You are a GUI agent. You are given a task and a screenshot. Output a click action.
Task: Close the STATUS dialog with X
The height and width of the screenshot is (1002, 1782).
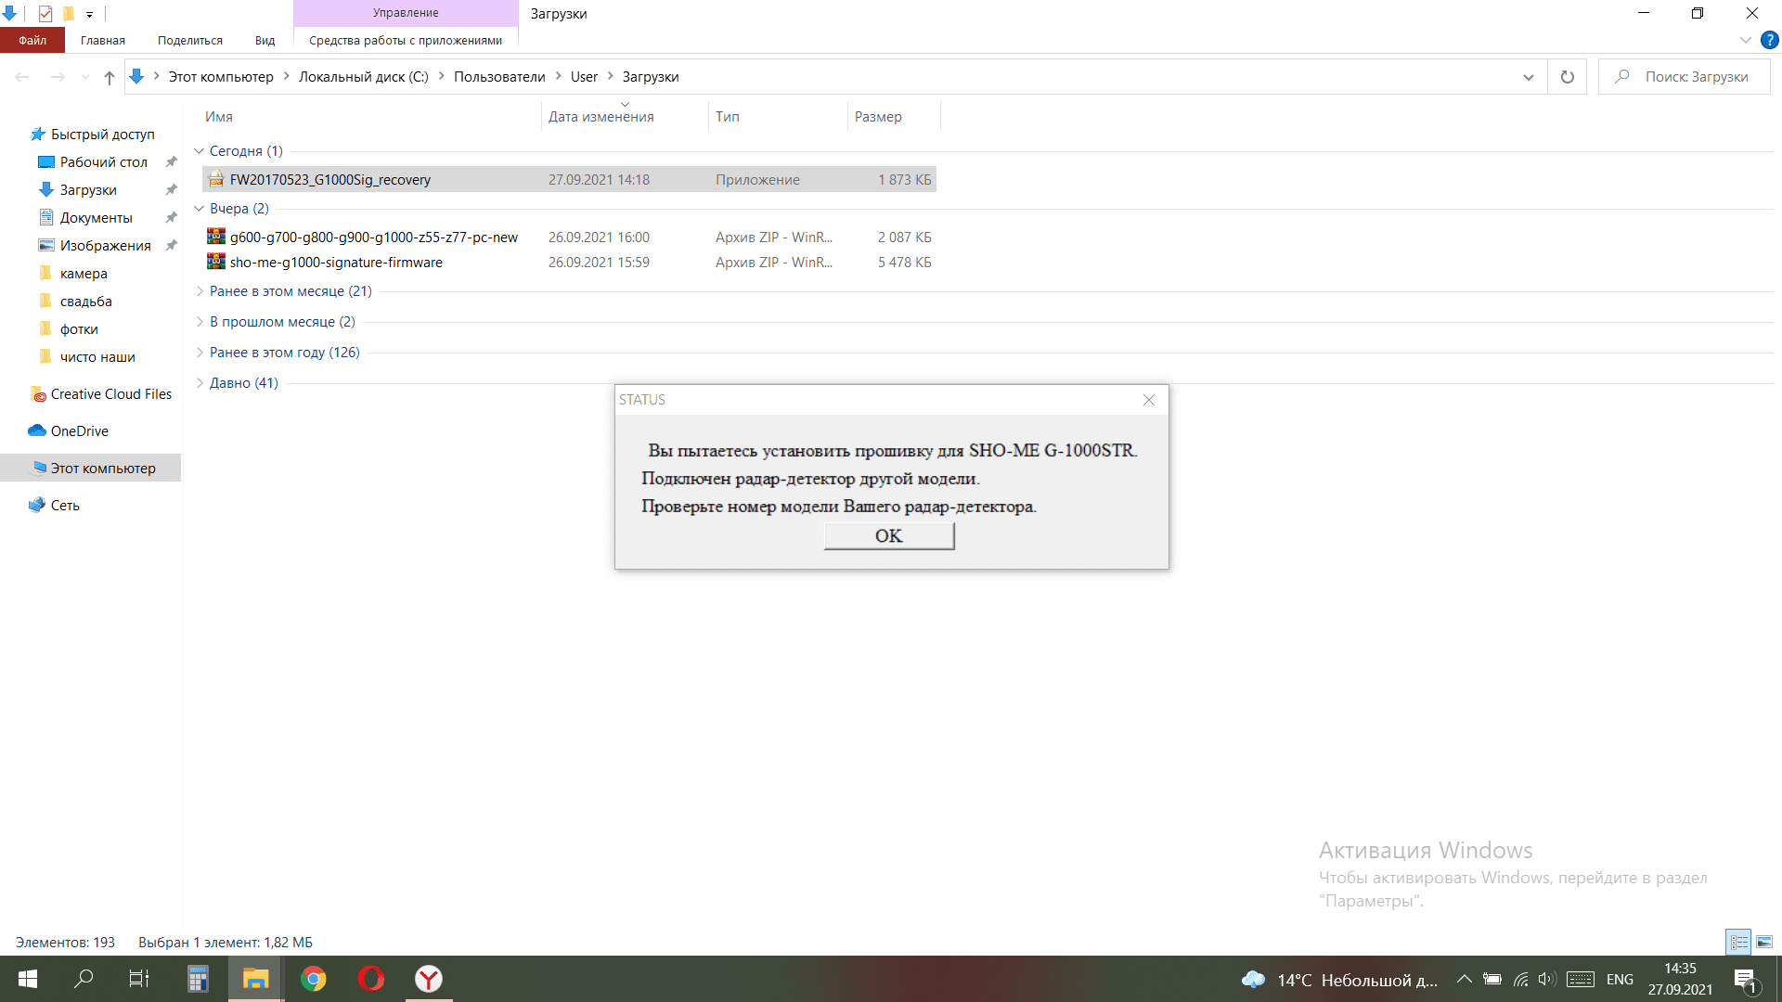[x=1149, y=400]
